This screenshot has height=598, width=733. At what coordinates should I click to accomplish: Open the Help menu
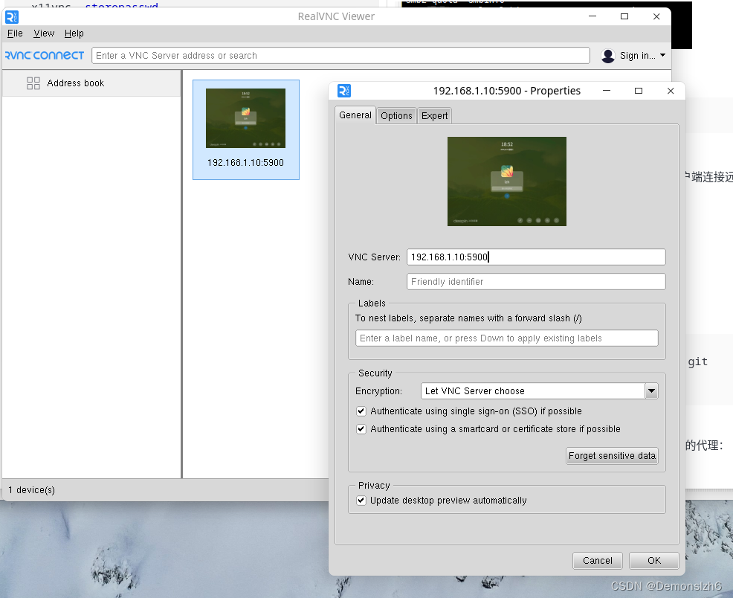pyautogui.click(x=74, y=33)
